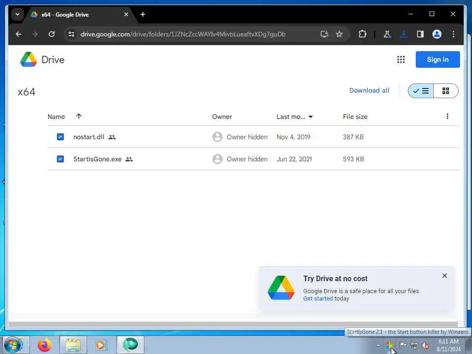
Task: Sort by Name column header
Action: pyautogui.click(x=56, y=117)
